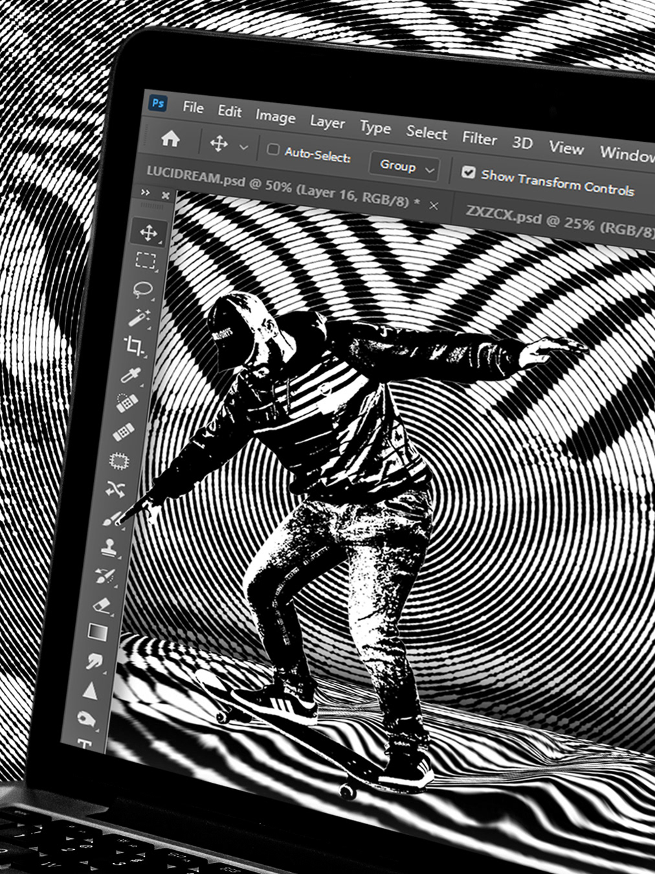Select the Eyedropper tool

pos(131,375)
